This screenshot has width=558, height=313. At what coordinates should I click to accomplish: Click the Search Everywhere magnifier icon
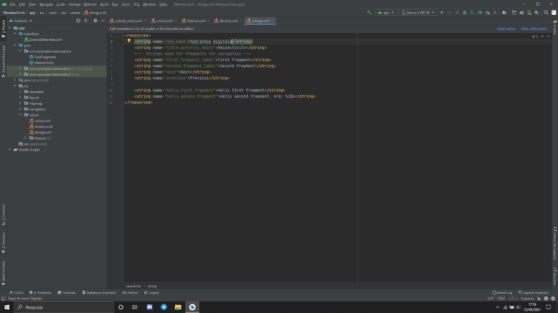(x=546, y=13)
